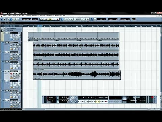
Task: Click yellow Stop button in top toolbar
Action: click(50, 19)
